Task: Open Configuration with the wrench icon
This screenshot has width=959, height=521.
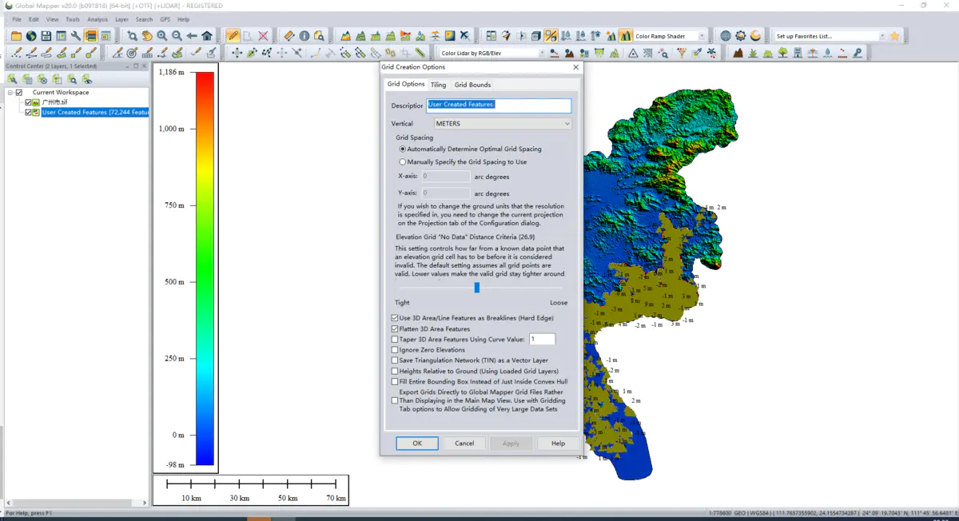Action: coord(76,36)
